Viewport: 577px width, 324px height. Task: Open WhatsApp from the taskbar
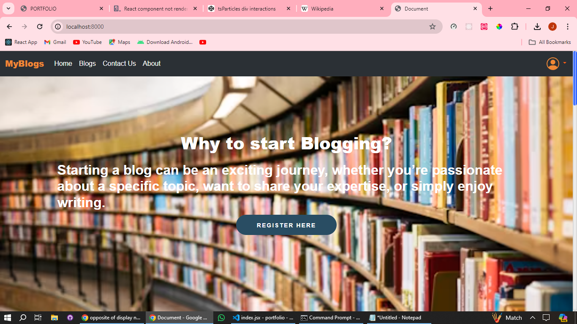[221, 318]
